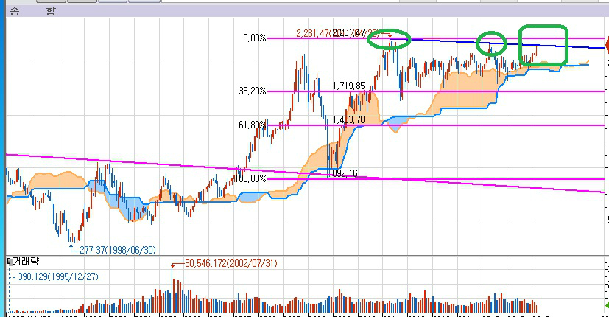Click the red arrow at the 30,546,172 volume peak

(x=173, y=265)
